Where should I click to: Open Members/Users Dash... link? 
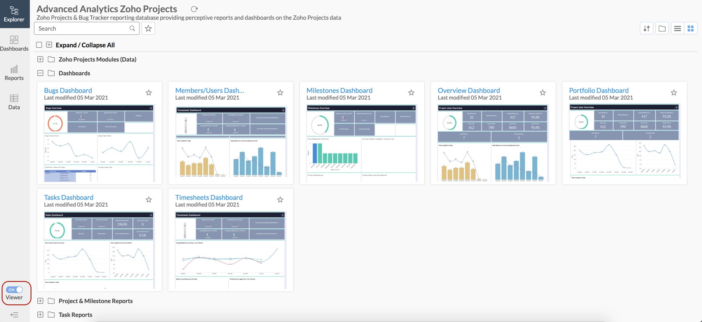pos(209,90)
